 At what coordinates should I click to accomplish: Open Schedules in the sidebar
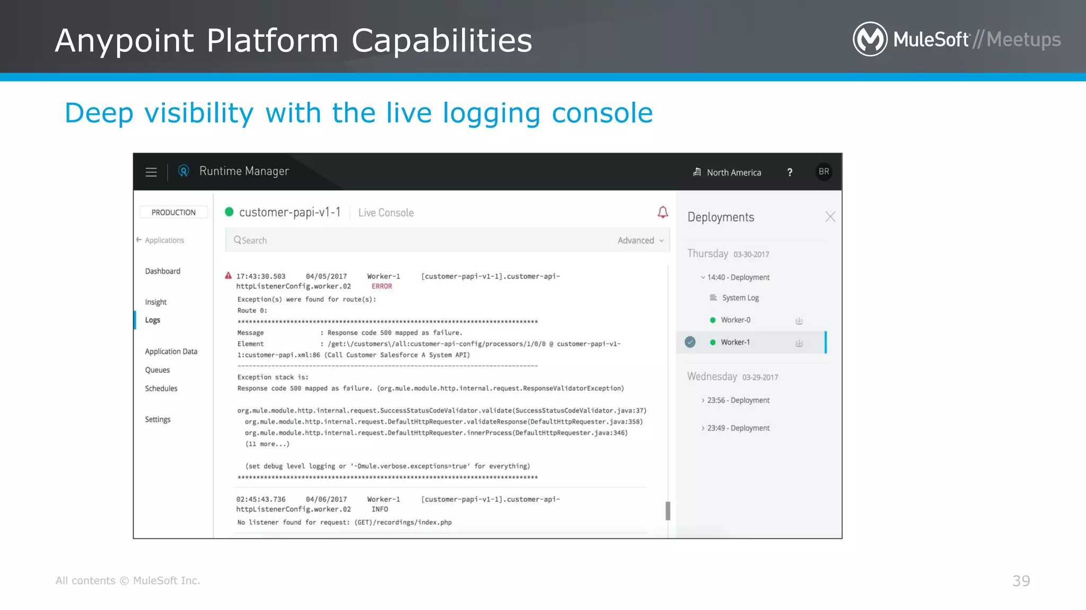(x=161, y=389)
